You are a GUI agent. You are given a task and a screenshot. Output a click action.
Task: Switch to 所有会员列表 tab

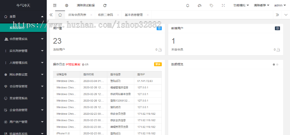coord(77,15)
